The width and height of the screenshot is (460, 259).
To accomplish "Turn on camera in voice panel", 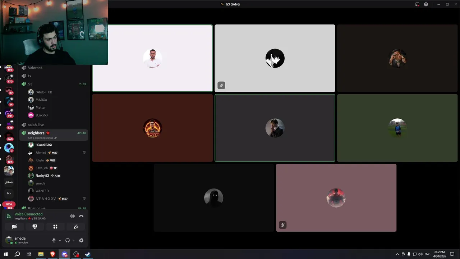I will pos(14,227).
